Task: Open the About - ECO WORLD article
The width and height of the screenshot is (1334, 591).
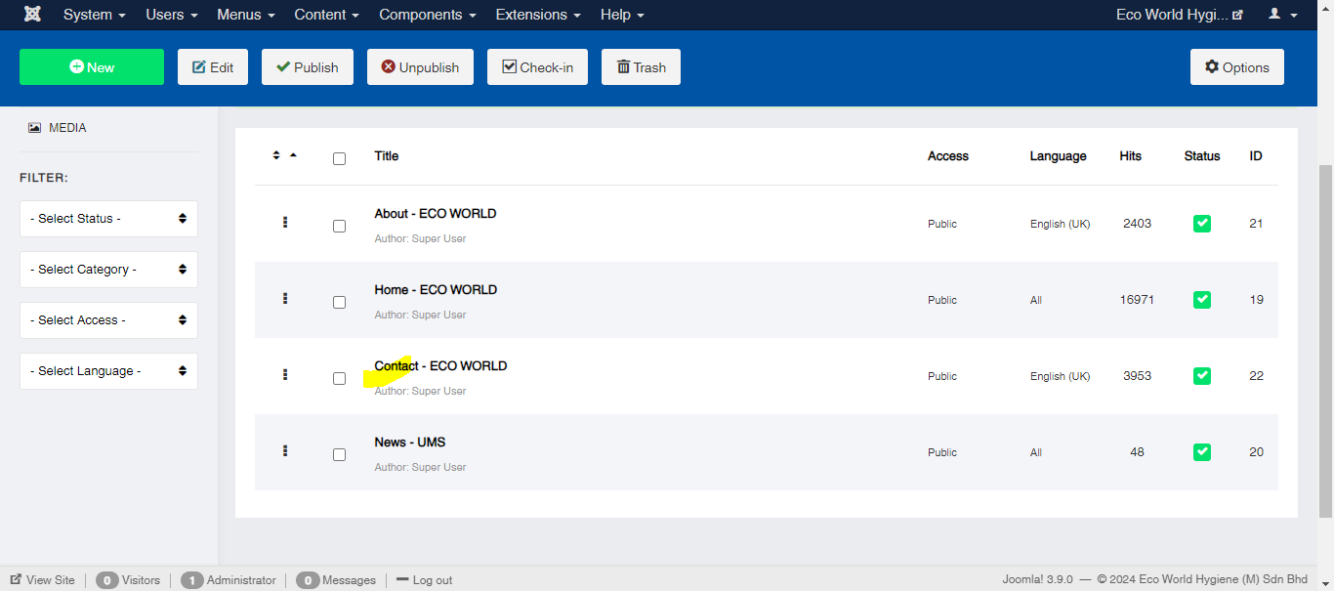Action: pos(436,213)
